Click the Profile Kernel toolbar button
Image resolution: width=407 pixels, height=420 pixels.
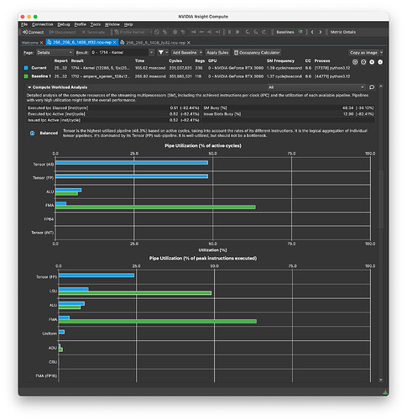(130, 32)
